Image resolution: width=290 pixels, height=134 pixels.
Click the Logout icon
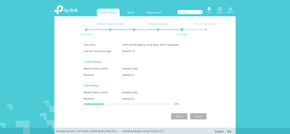[219, 10]
